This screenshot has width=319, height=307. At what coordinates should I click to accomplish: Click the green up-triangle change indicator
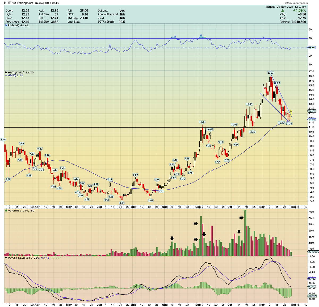click(283, 11)
